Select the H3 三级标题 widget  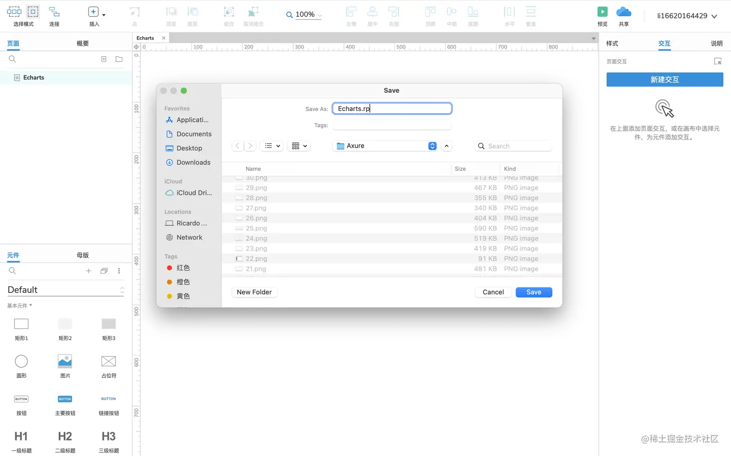(108, 442)
